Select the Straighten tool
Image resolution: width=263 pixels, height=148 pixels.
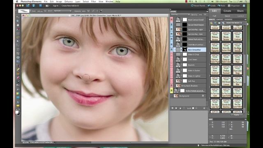(x=18, y=62)
